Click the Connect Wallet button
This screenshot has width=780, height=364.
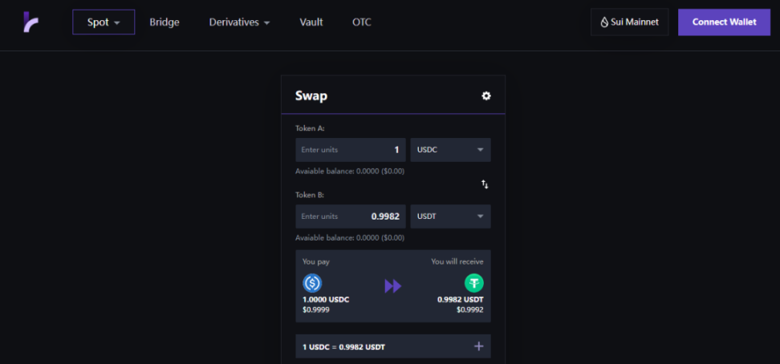(x=724, y=22)
